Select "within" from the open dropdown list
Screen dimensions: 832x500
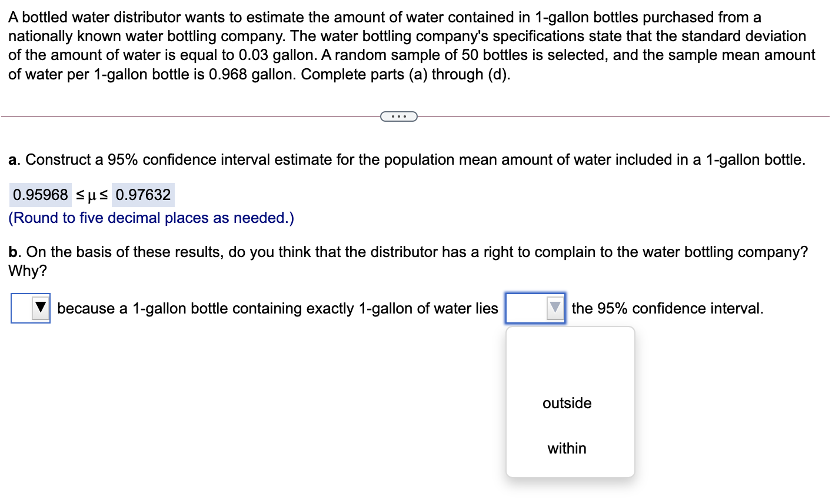(x=567, y=448)
